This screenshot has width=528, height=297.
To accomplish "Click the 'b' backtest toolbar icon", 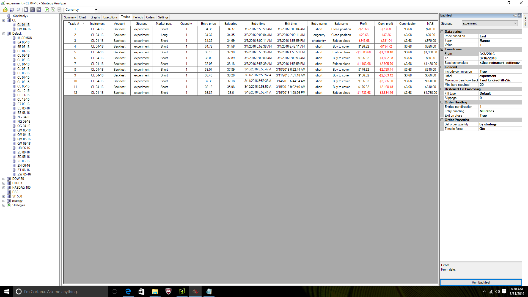I will [x=26, y=10].
